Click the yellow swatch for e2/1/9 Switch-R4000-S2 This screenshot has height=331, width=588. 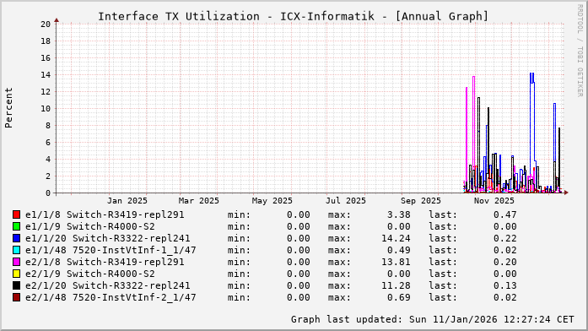[16, 274]
